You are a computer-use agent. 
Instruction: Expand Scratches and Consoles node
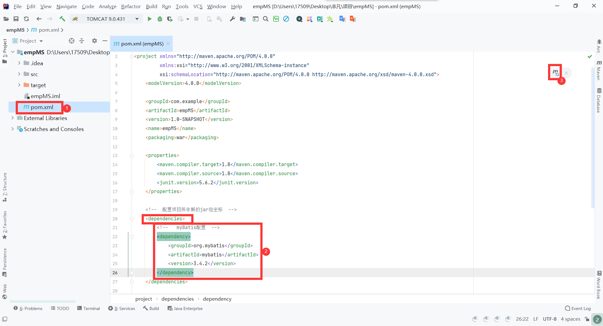tap(13, 129)
